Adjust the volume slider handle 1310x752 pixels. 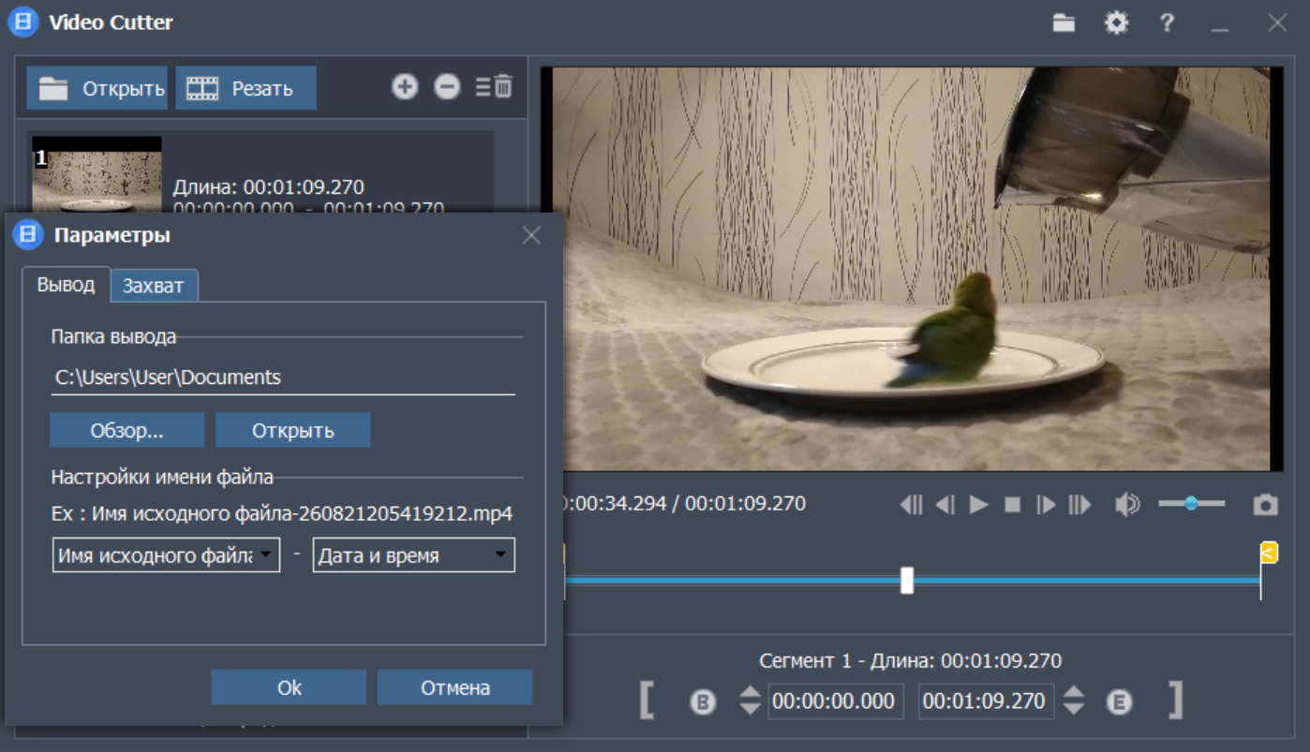pos(1191,504)
